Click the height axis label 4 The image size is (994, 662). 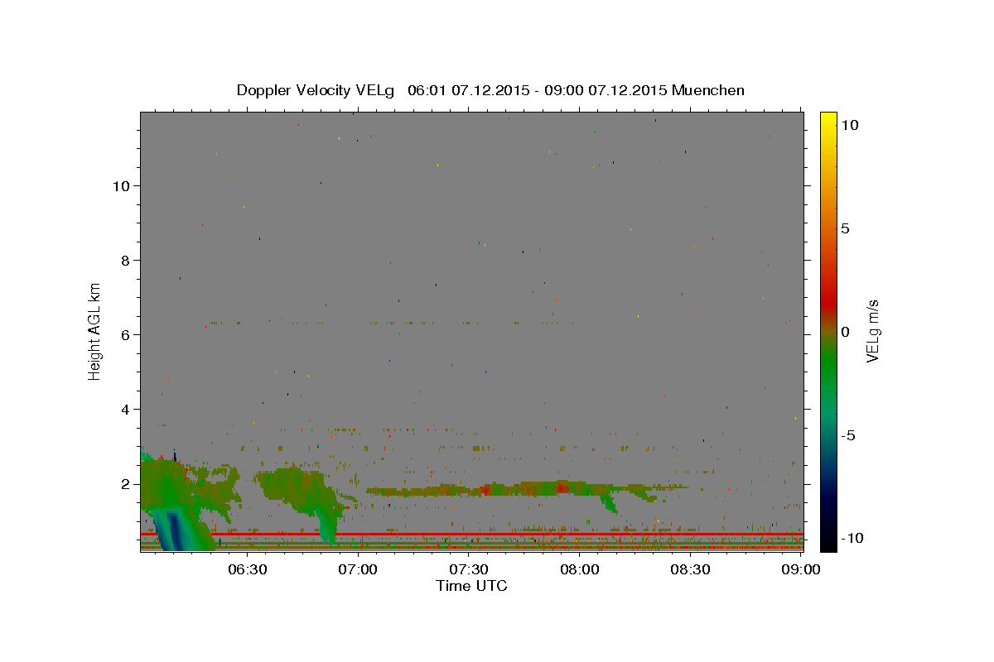(x=125, y=409)
